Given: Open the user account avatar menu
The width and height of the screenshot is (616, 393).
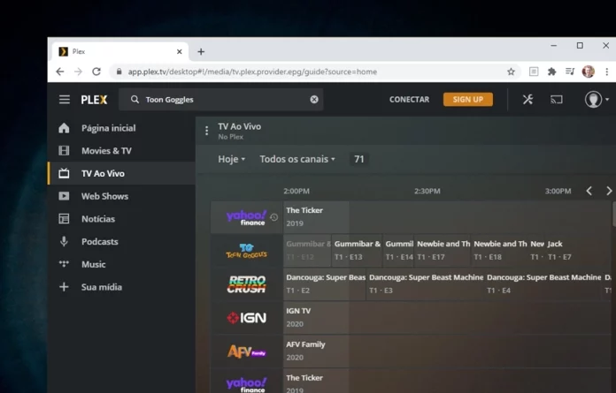Looking at the screenshot, I should (596, 100).
